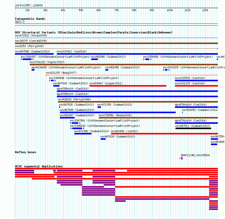
Task: Click the OR4F21 gene arrow glyph
Action: 181,158
